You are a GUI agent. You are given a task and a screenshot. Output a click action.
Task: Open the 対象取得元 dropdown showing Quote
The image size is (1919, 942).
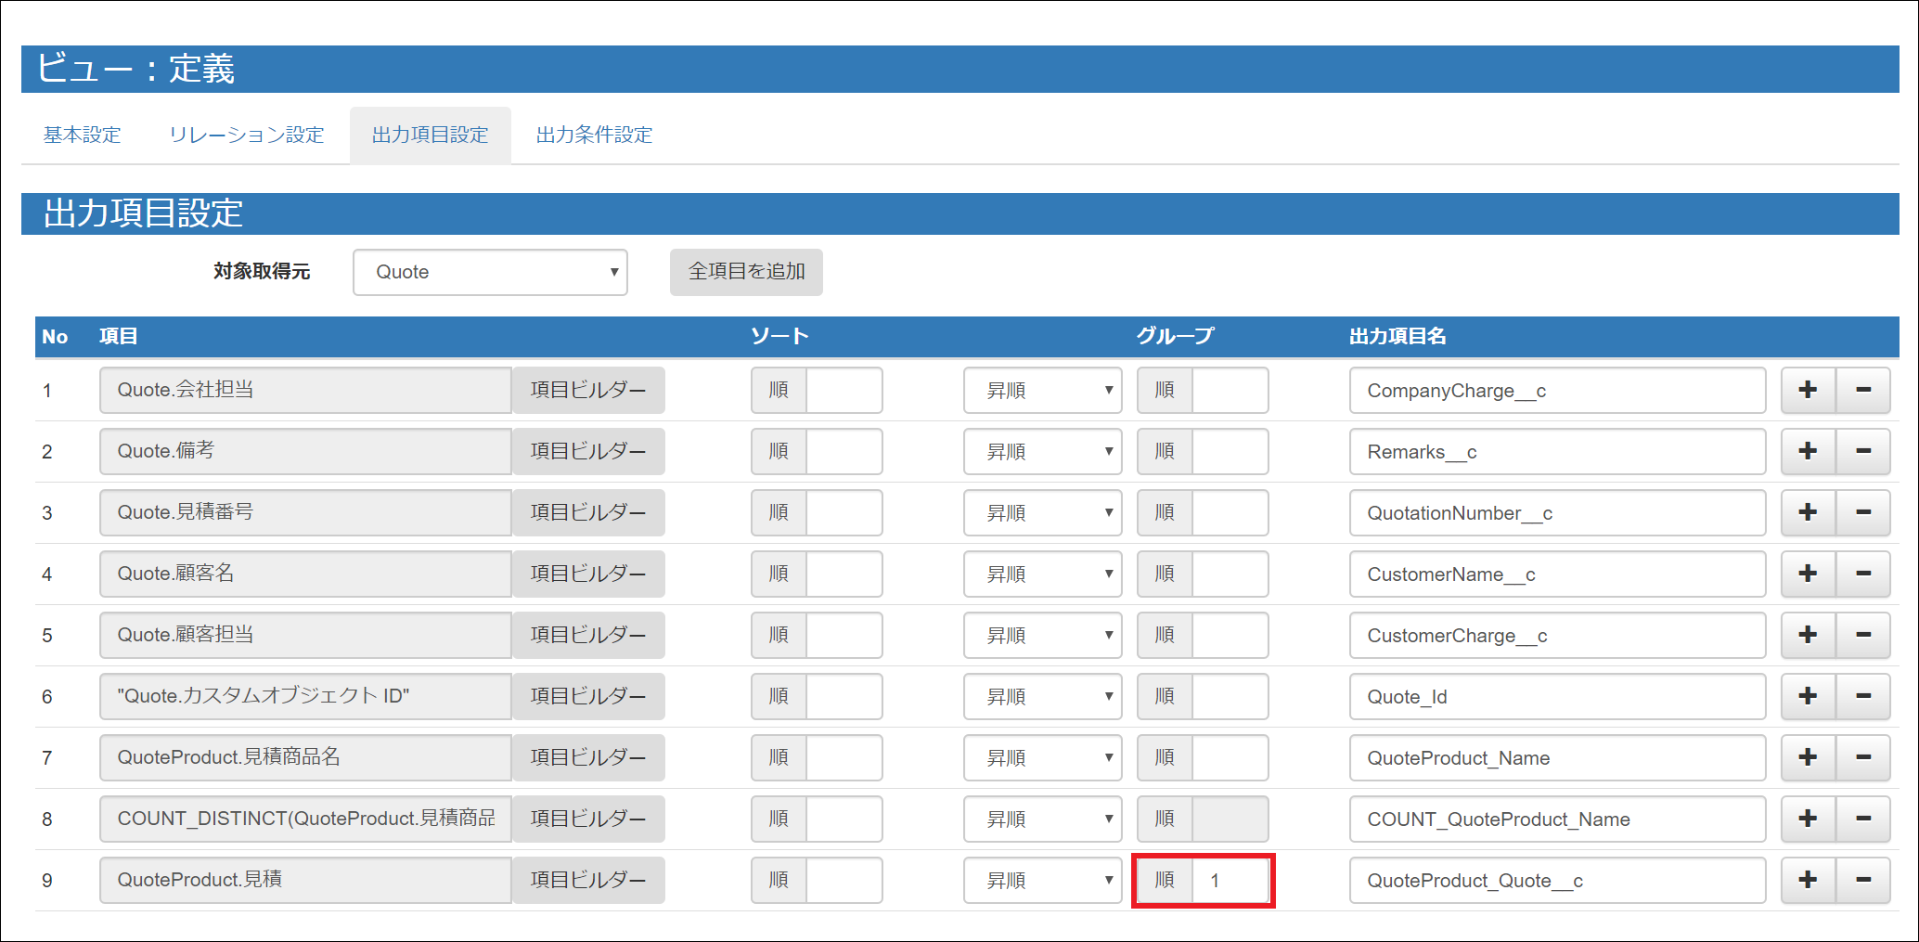point(490,272)
